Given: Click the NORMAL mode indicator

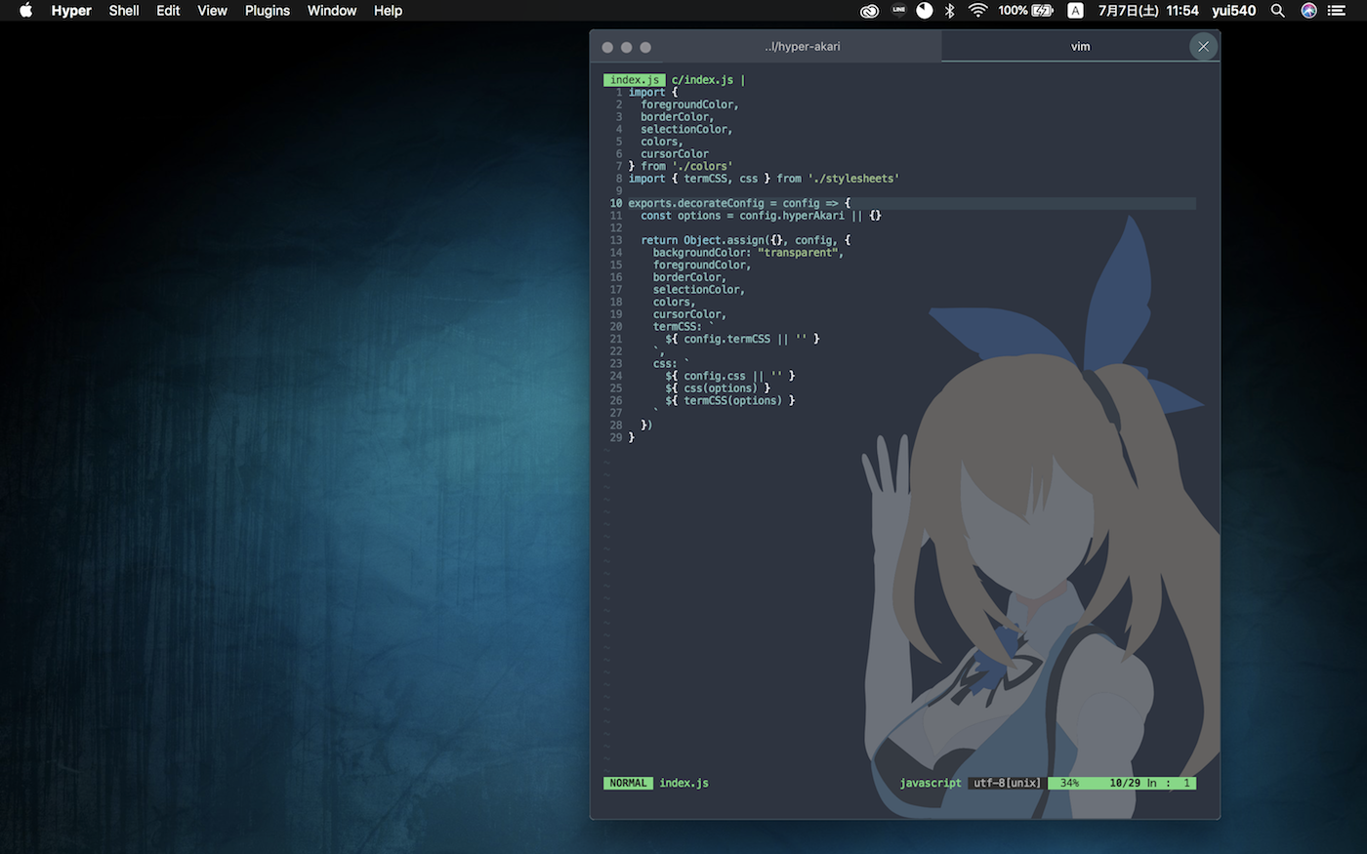Looking at the screenshot, I should (628, 783).
